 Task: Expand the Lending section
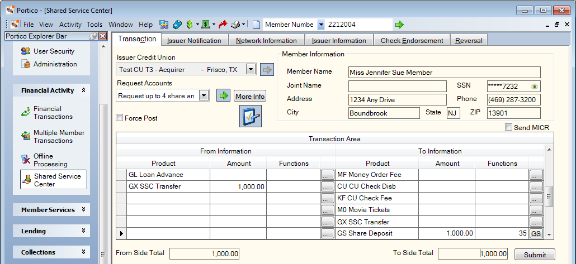click(83, 231)
